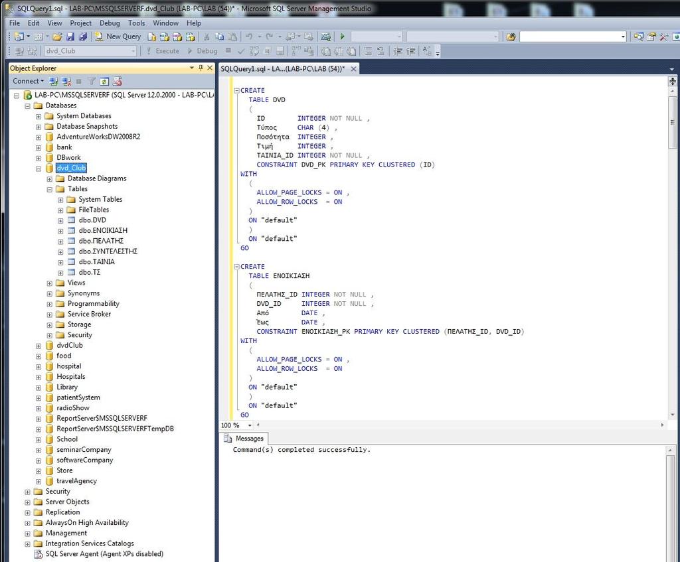Click the Find in Files folder icon
This screenshot has height=562, width=680.
[x=511, y=37]
